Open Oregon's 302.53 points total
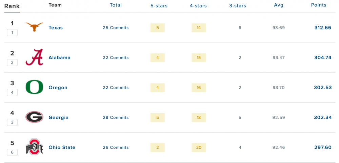Screen dimensions: 339x163 pyautogui.click(x=322, y=88)
